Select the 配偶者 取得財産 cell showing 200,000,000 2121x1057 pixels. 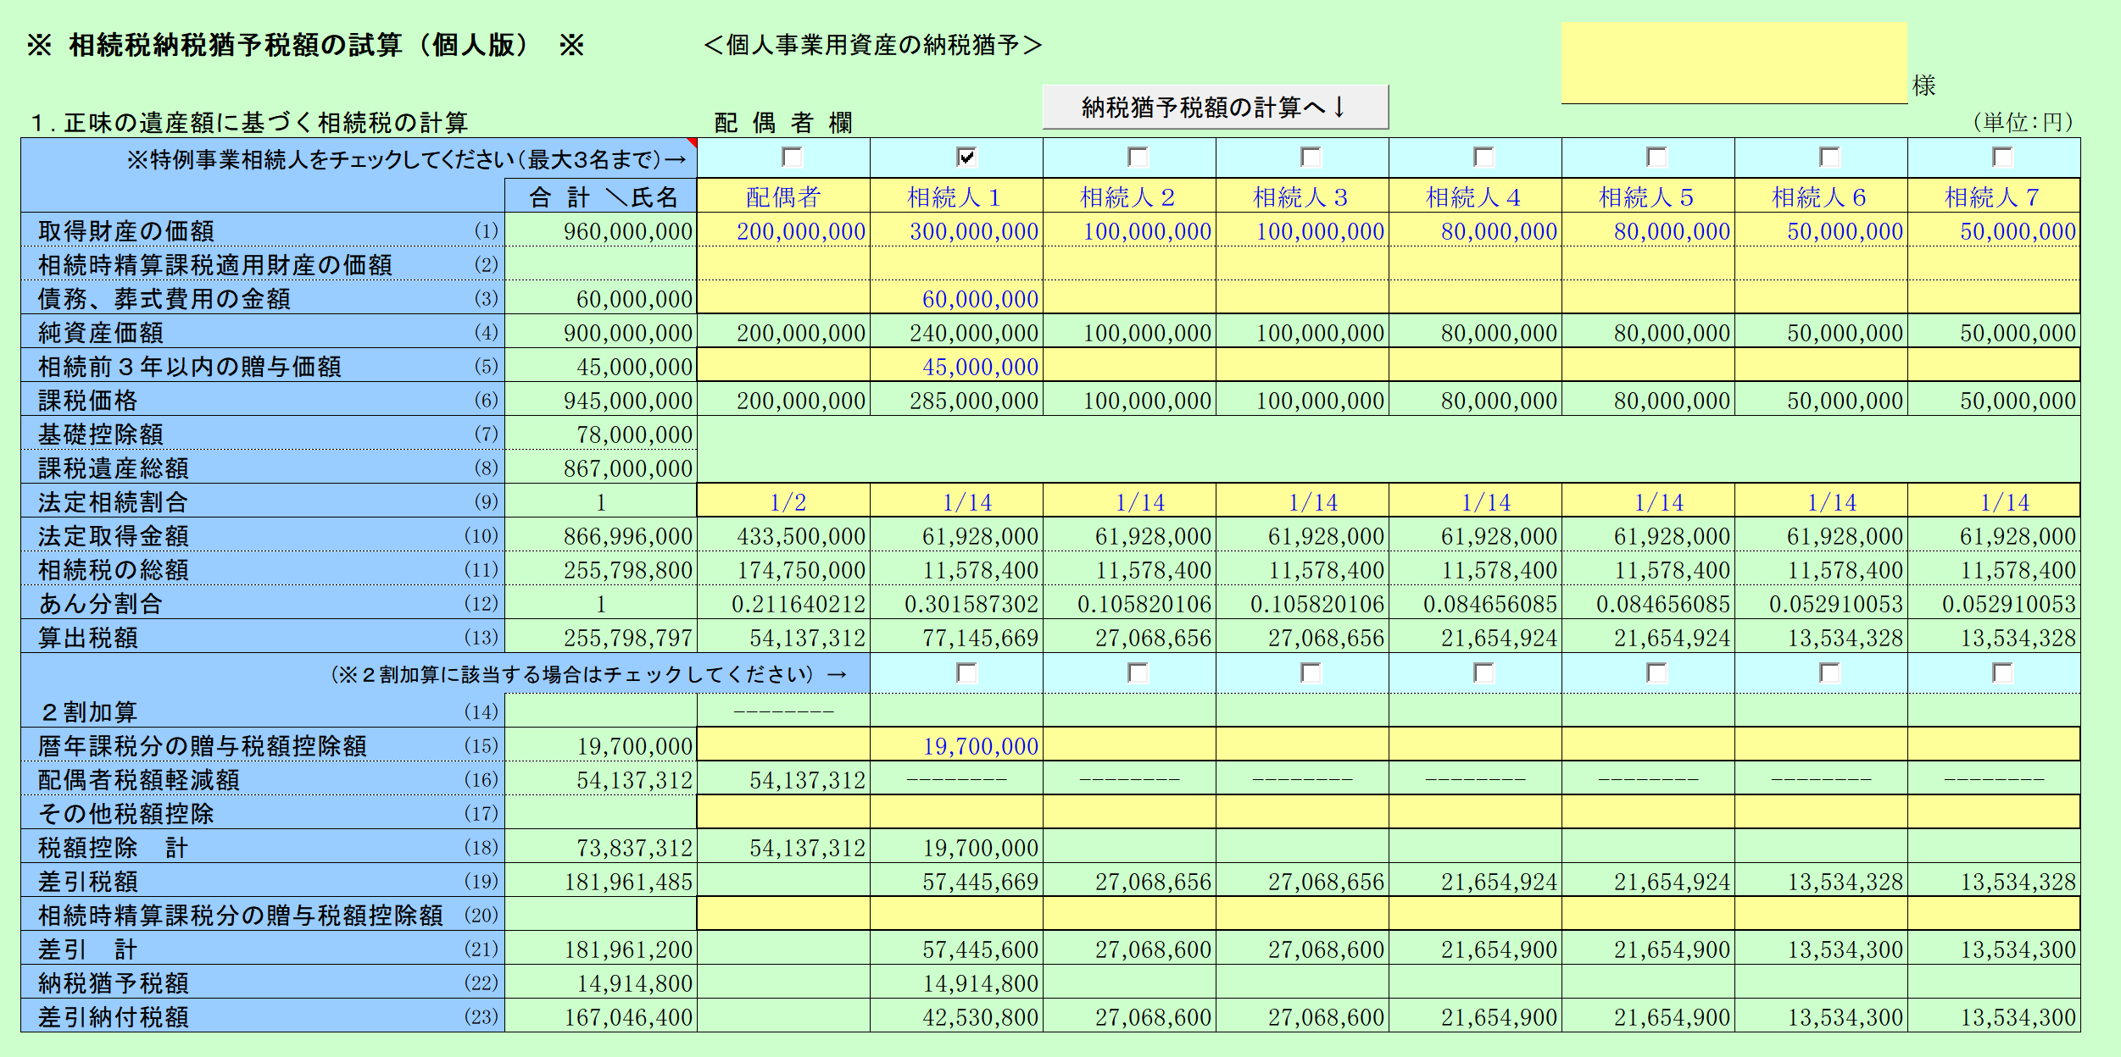[x=783, y=230]
